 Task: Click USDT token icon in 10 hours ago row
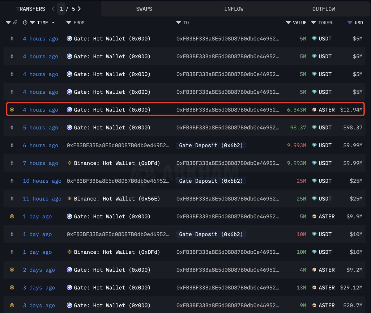(x=314, y=181)
